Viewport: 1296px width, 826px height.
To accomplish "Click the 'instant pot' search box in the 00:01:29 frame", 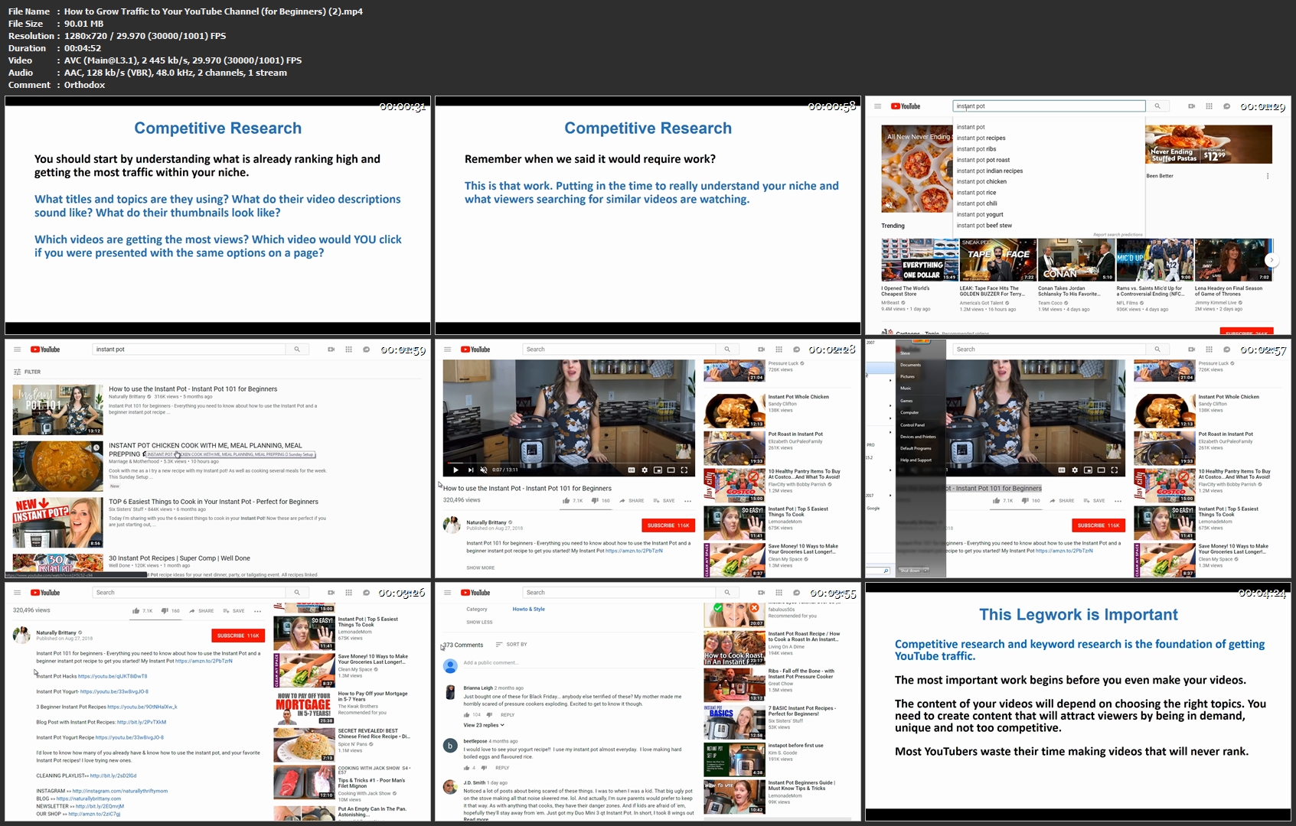I will [1049, 106].
